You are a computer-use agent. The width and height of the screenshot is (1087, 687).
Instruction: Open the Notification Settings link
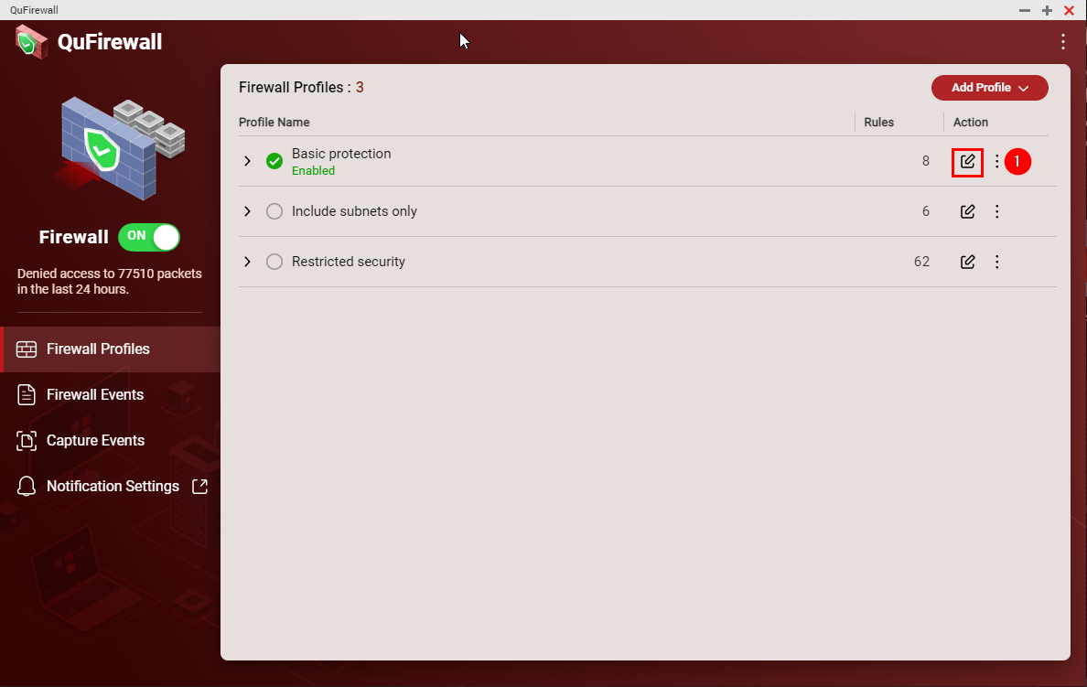[113, 487]
